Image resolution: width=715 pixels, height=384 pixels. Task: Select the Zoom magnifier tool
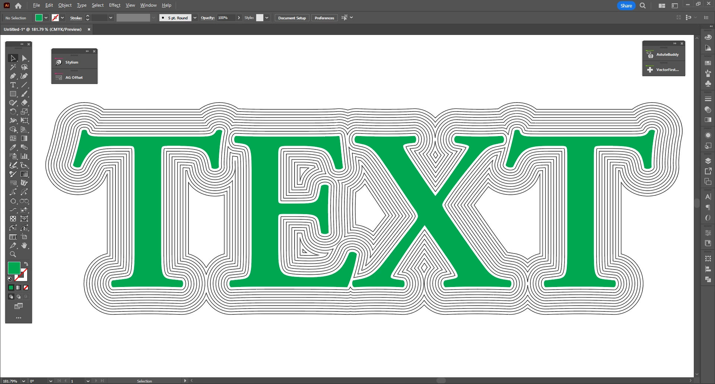[x=13, y=254]
